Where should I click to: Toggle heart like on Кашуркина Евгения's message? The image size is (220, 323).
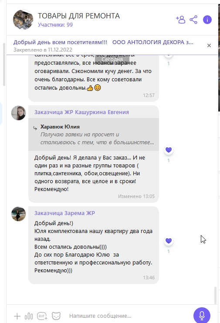(169, 150)
